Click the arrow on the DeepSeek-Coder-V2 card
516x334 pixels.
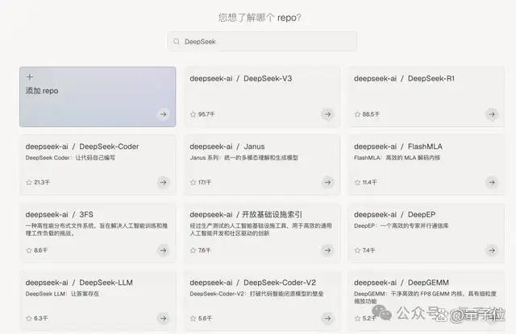point(327,318)
